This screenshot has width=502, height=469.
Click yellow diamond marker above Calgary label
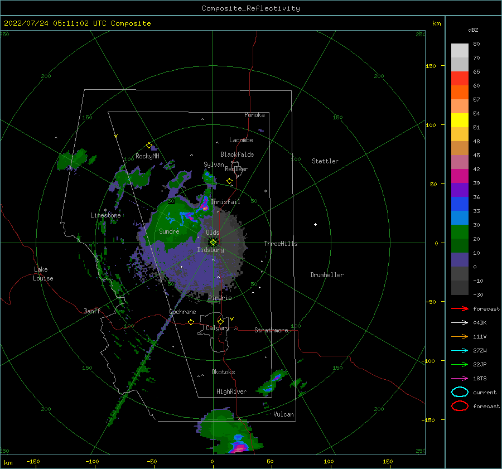click(x=220, y=321)
